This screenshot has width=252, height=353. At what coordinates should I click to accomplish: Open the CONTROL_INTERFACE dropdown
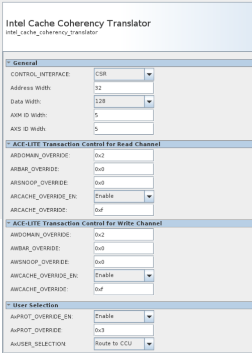[124, 74]
